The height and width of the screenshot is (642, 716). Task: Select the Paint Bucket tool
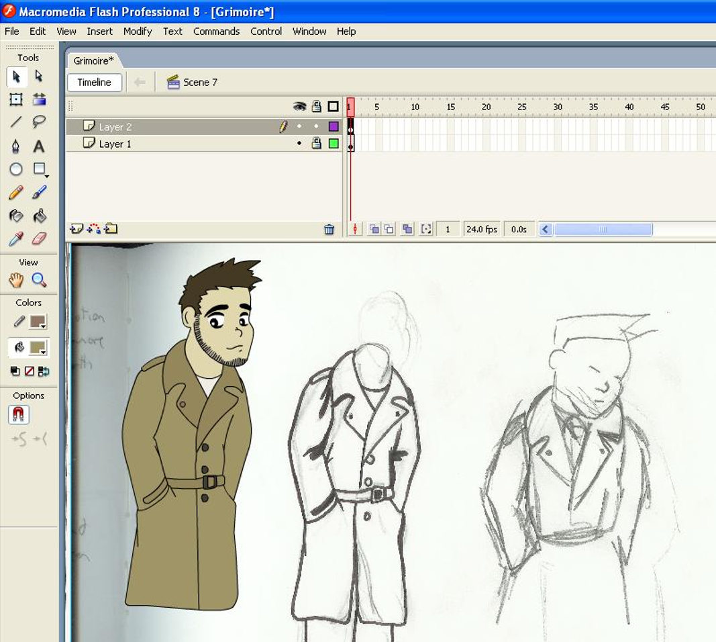[39, 216]
